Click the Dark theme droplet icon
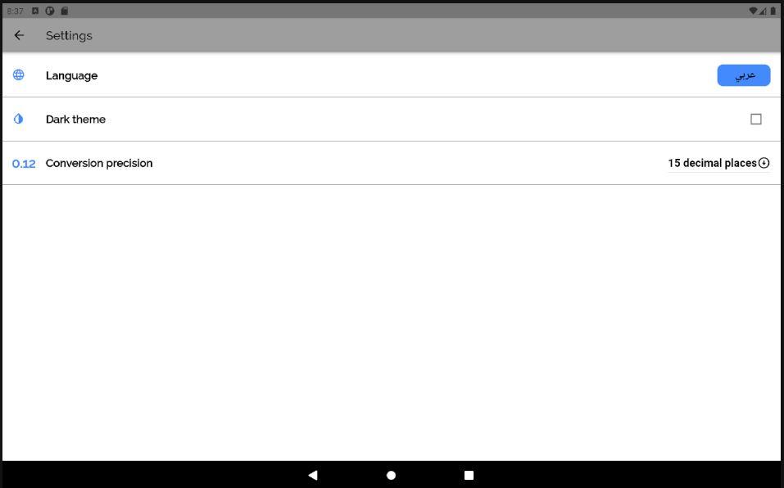Screen dimensions: 784x488 coord(19,119)
